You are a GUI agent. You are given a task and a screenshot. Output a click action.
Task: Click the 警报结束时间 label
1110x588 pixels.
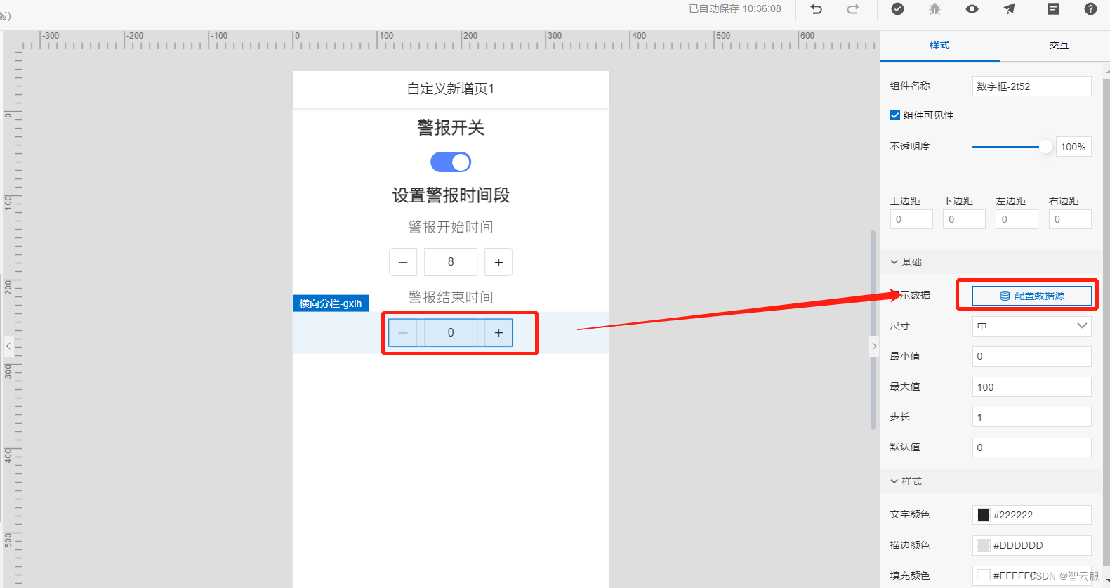click(x=451, y=297)
